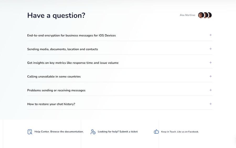Screen dimensions: 236x148
Task: Click 'Problems sending or receiving messages' title text
Action: click(x=56, y=90)
